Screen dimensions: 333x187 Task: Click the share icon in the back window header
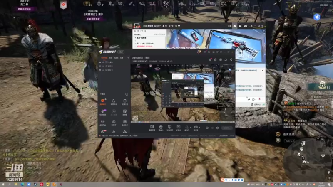(176, 26)
